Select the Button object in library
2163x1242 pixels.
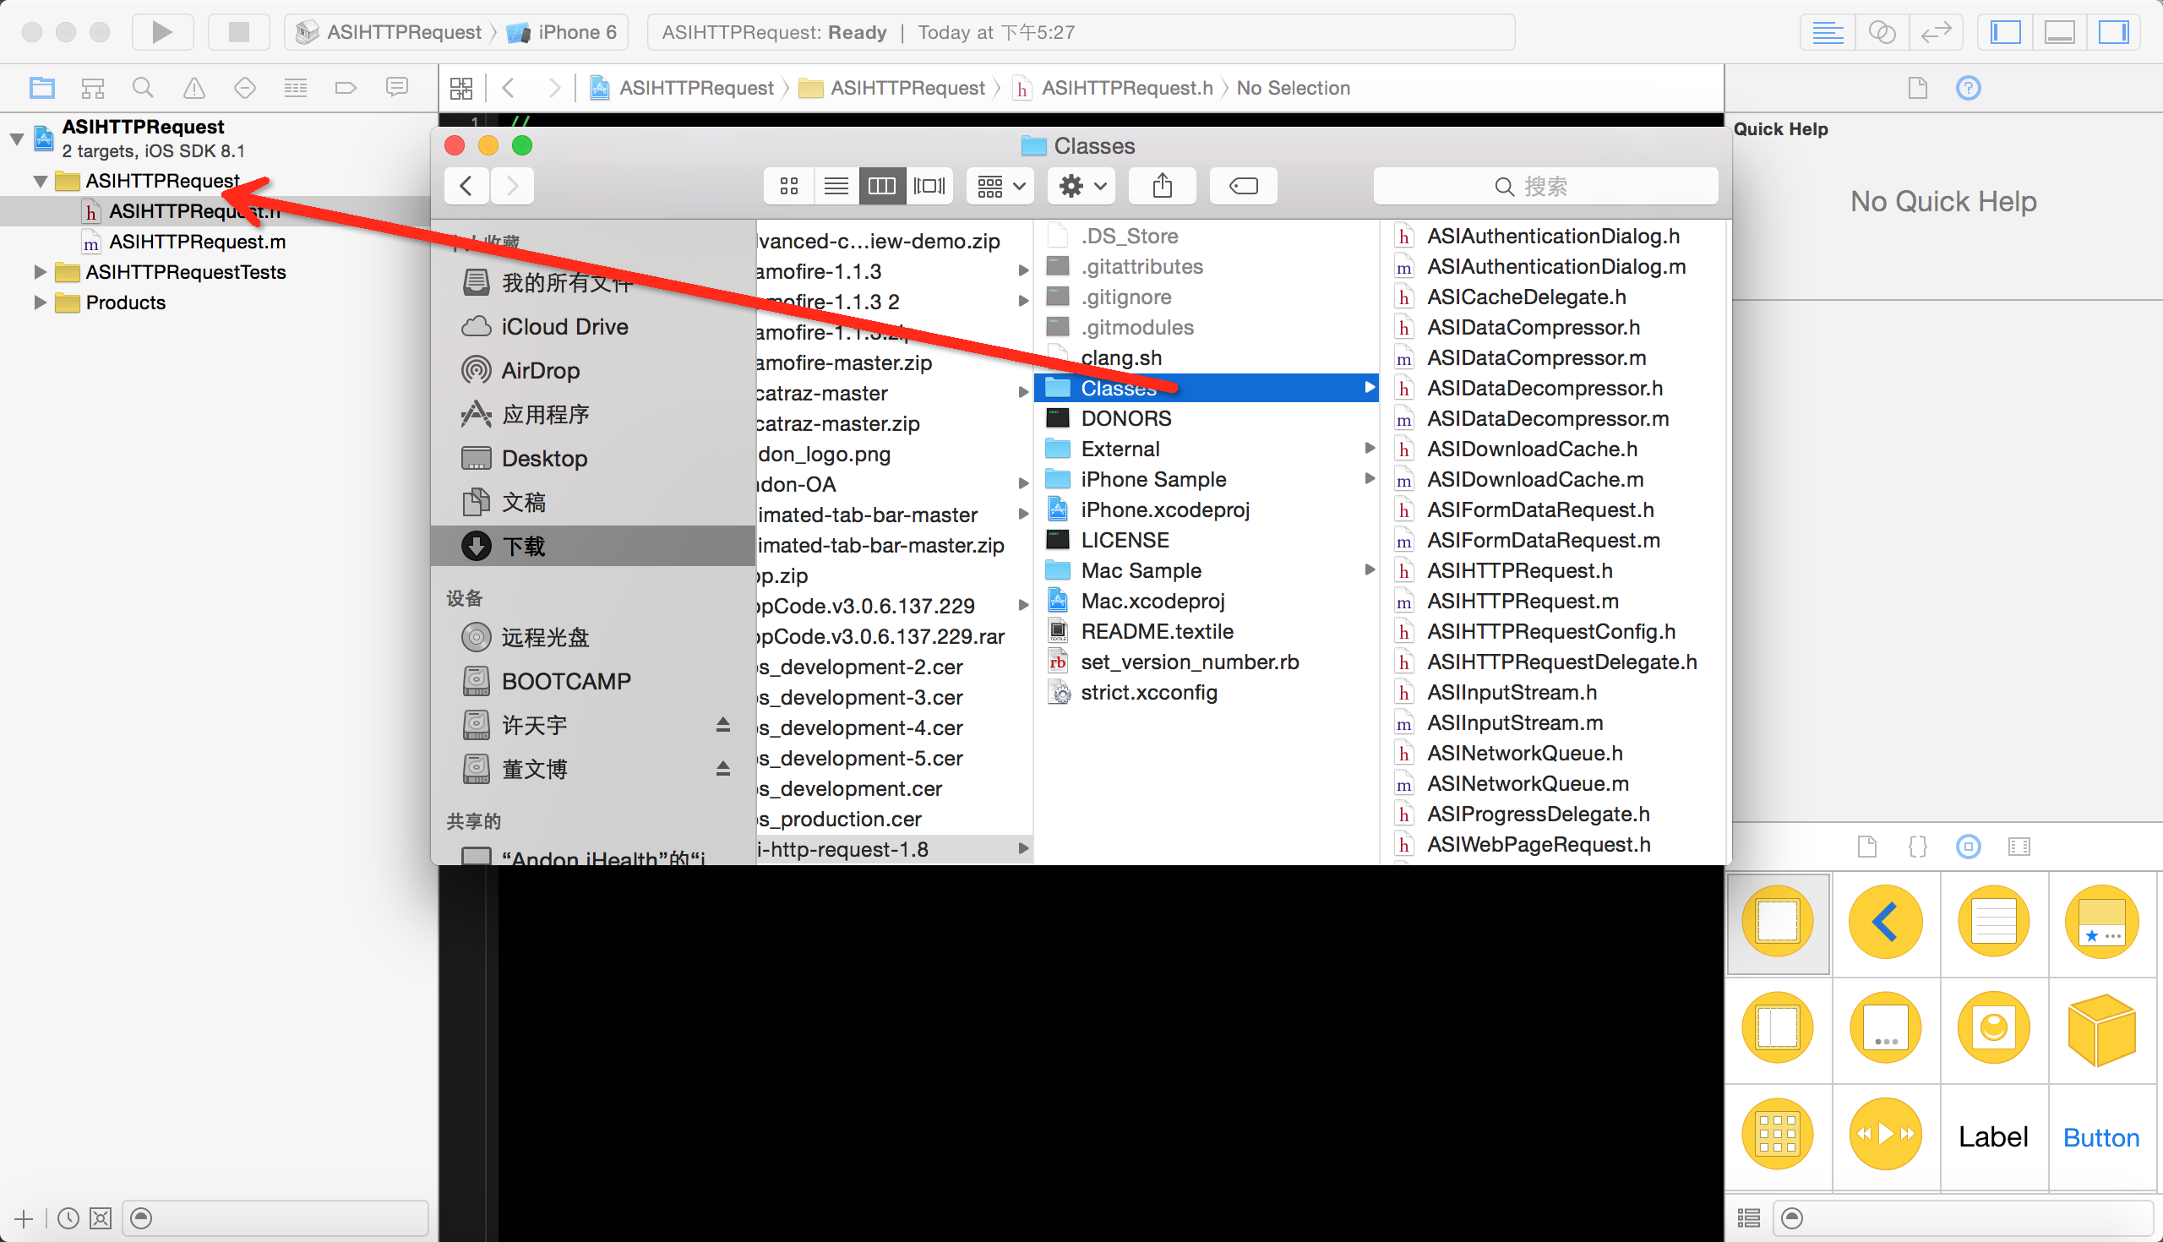(2101, 1136)
